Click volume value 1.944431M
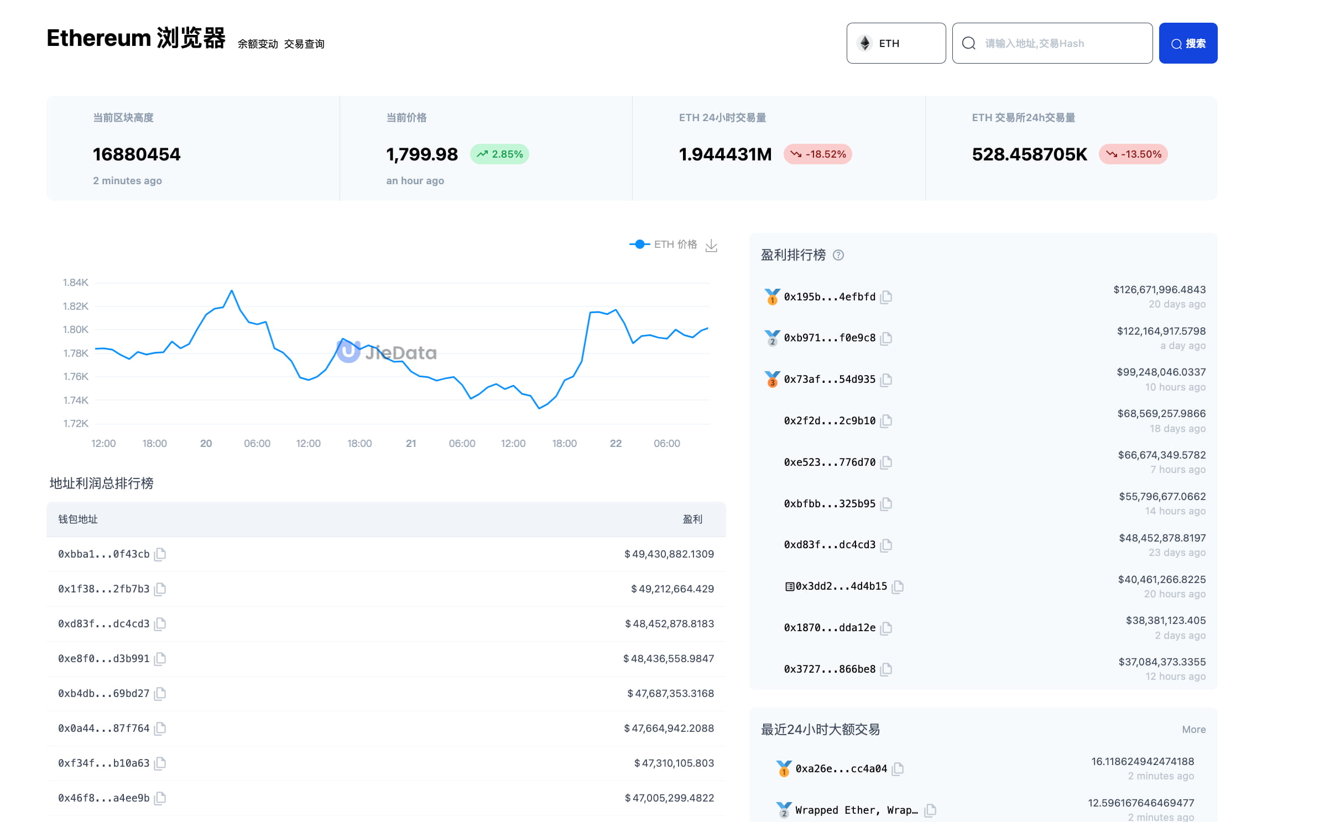Viewport: 1335px width, 822px height. (x=725, y=154)
